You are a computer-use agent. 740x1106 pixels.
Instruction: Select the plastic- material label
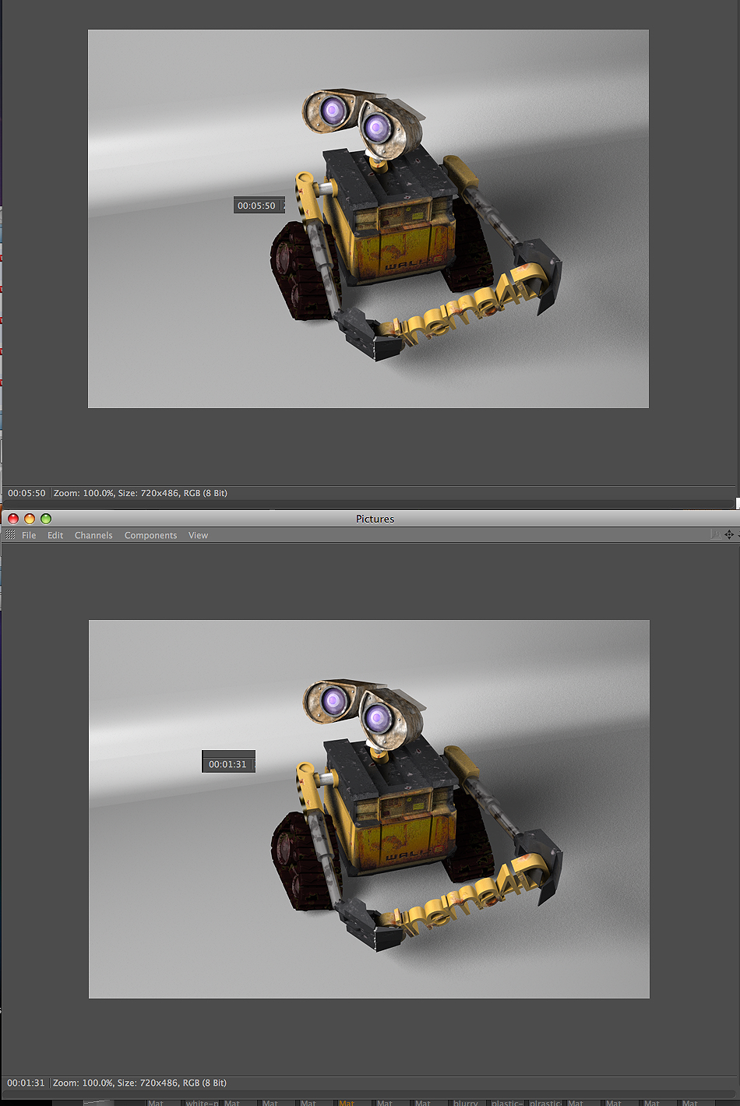click(507, 1102)
